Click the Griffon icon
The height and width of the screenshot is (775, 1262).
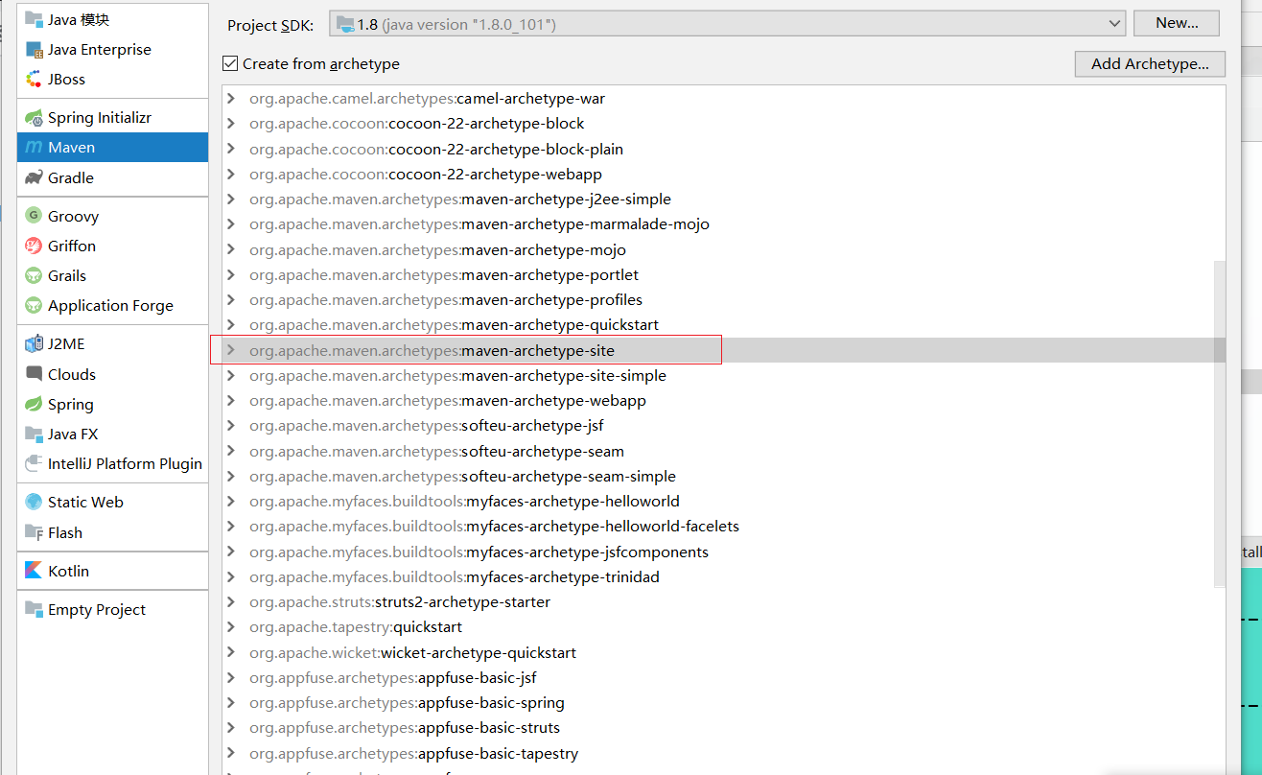click(34, 246)
